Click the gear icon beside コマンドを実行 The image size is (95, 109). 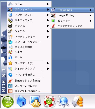pyautogui.click(x=10, y=75)
